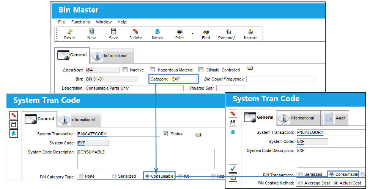Click delete eraser icon in left System Tran Code sidebar
This screenshot has width=370, height=189.
click(x=13, y=115)
